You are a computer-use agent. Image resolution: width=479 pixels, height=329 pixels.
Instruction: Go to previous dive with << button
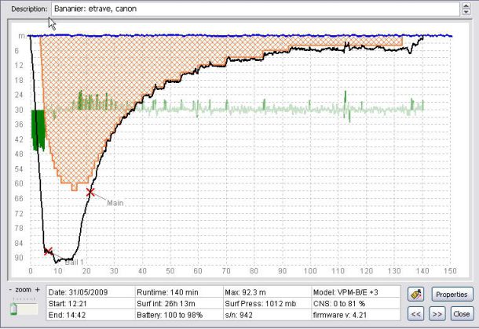point(417,312)
